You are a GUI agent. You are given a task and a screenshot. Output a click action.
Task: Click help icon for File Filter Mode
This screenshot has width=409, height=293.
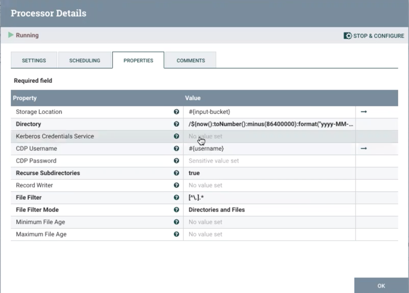tap(176, 210)
